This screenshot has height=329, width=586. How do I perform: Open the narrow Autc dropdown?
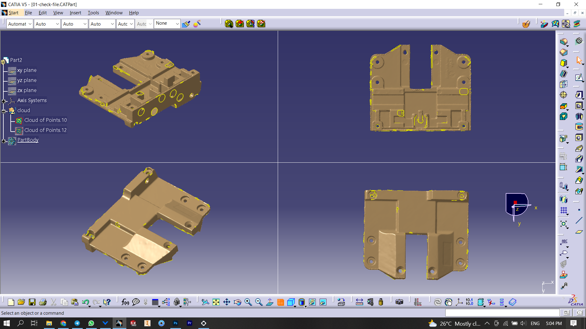[x=125, y=24]
